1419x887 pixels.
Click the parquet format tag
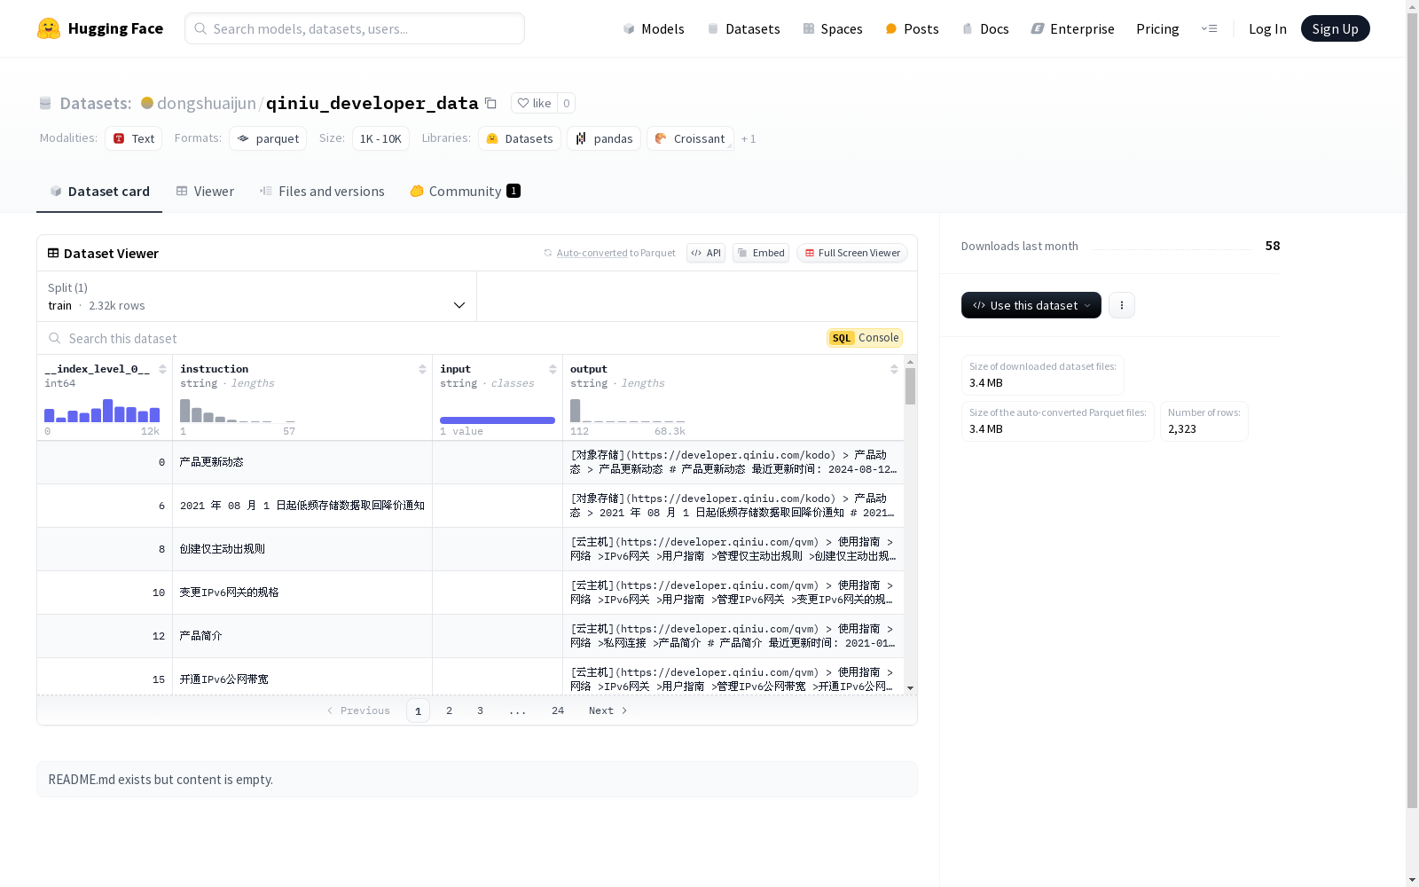(x=268, y=138)
